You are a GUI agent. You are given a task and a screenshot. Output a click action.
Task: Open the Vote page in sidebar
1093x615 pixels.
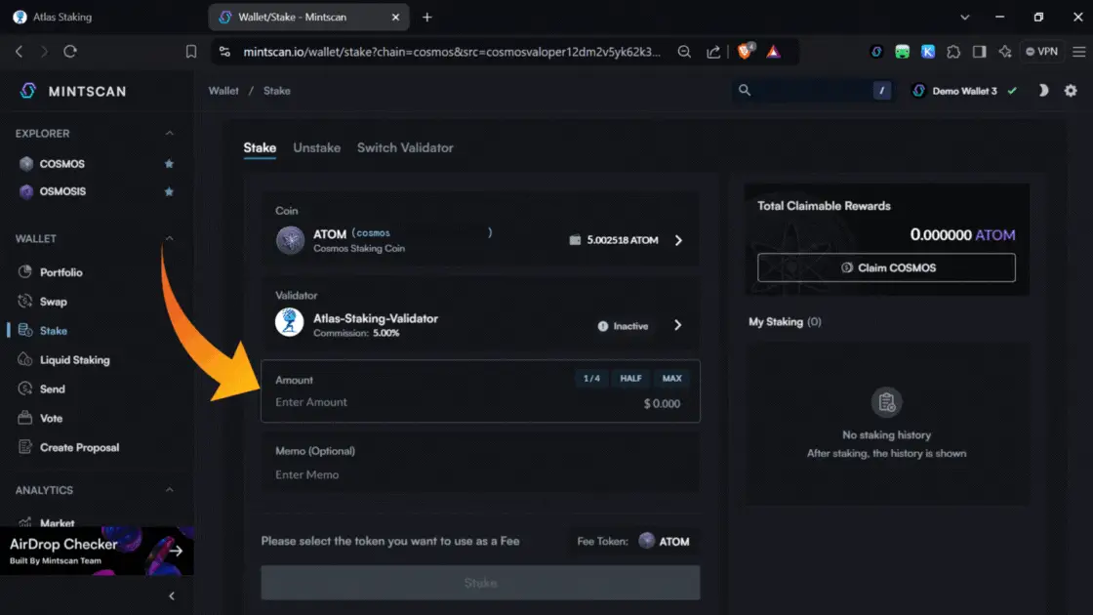coord(51,418)
